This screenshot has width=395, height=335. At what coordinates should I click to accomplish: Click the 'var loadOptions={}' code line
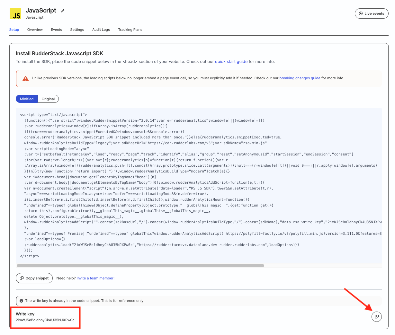[x=45, y=239]
